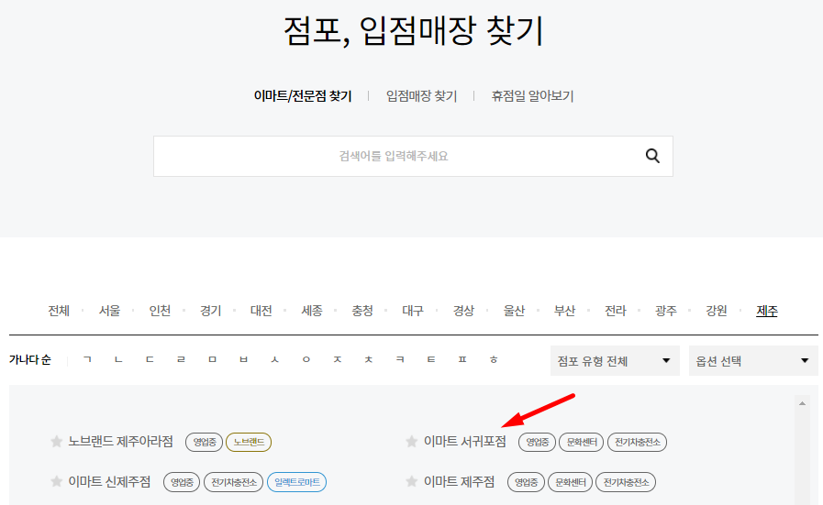Click the magnifying glass search icon
This screenshot has width=823, height=505.
click(x=652, y=156)
